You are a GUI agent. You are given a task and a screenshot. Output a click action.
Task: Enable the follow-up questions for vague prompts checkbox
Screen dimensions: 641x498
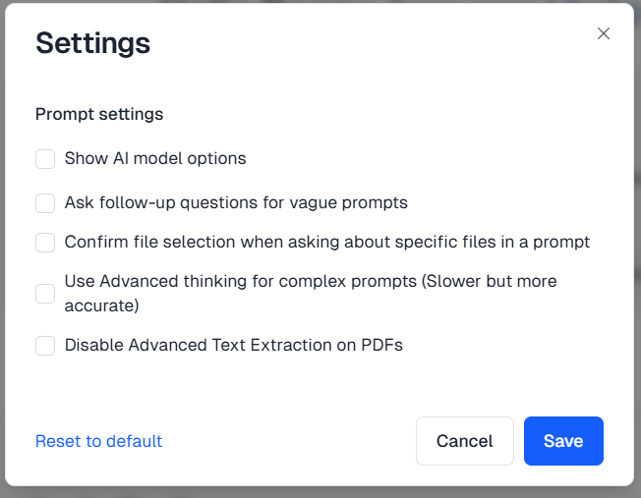45,203
